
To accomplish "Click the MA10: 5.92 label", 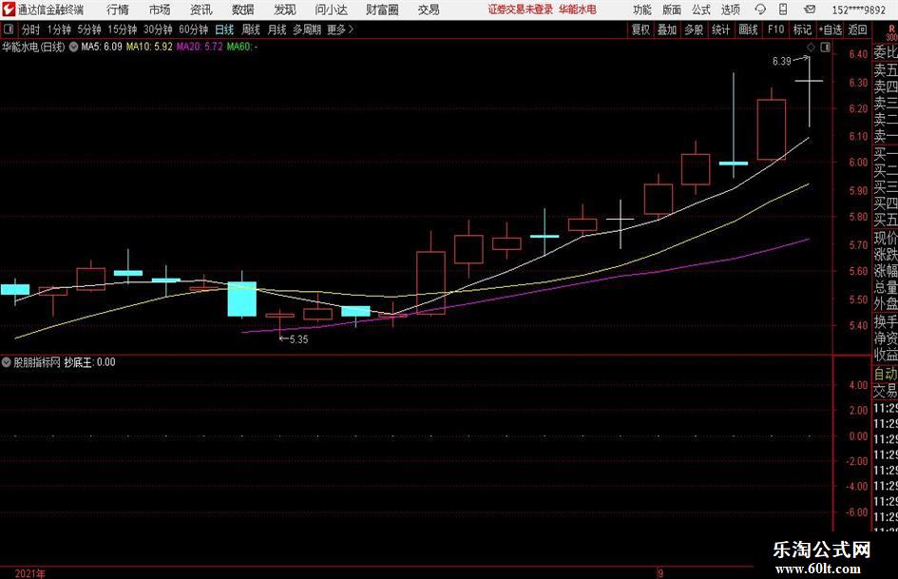I will (149, 47).
